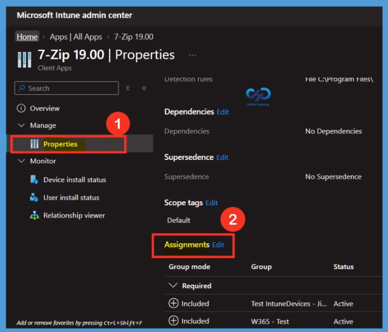This screenshot has height=332, width=388.
Task: Click the User install status icon
Action: pos(34,197)
